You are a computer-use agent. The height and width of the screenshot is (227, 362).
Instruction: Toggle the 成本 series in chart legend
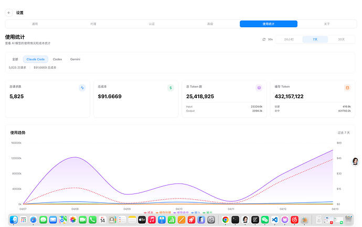click(x=148, y=212)
